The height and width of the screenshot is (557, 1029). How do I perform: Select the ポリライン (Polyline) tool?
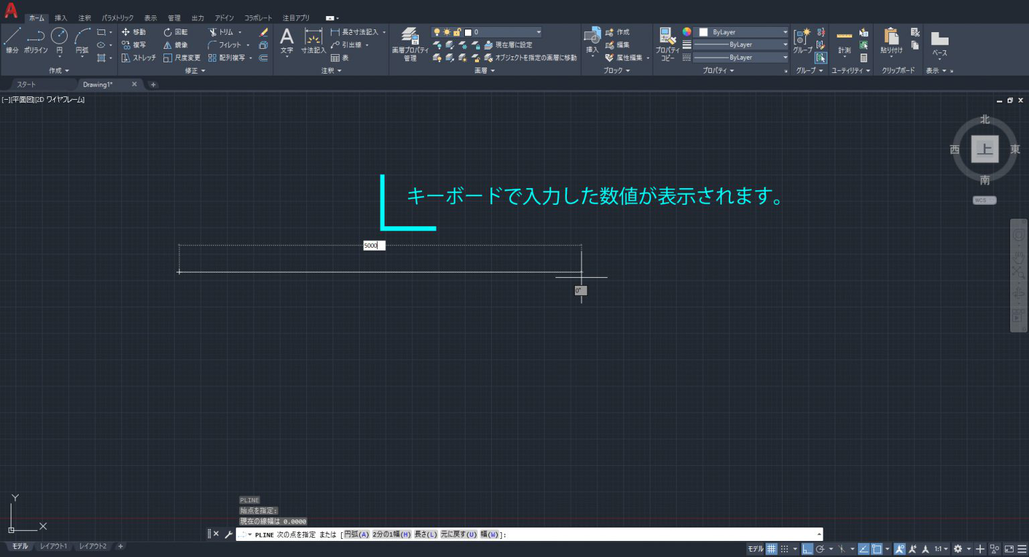click(36, 40)
